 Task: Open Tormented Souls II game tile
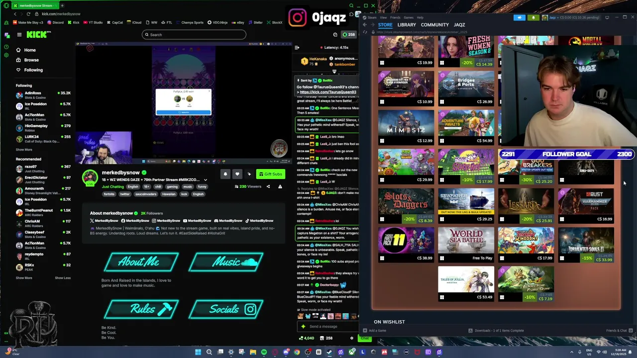pyautogui.click(x=586, y=244)
